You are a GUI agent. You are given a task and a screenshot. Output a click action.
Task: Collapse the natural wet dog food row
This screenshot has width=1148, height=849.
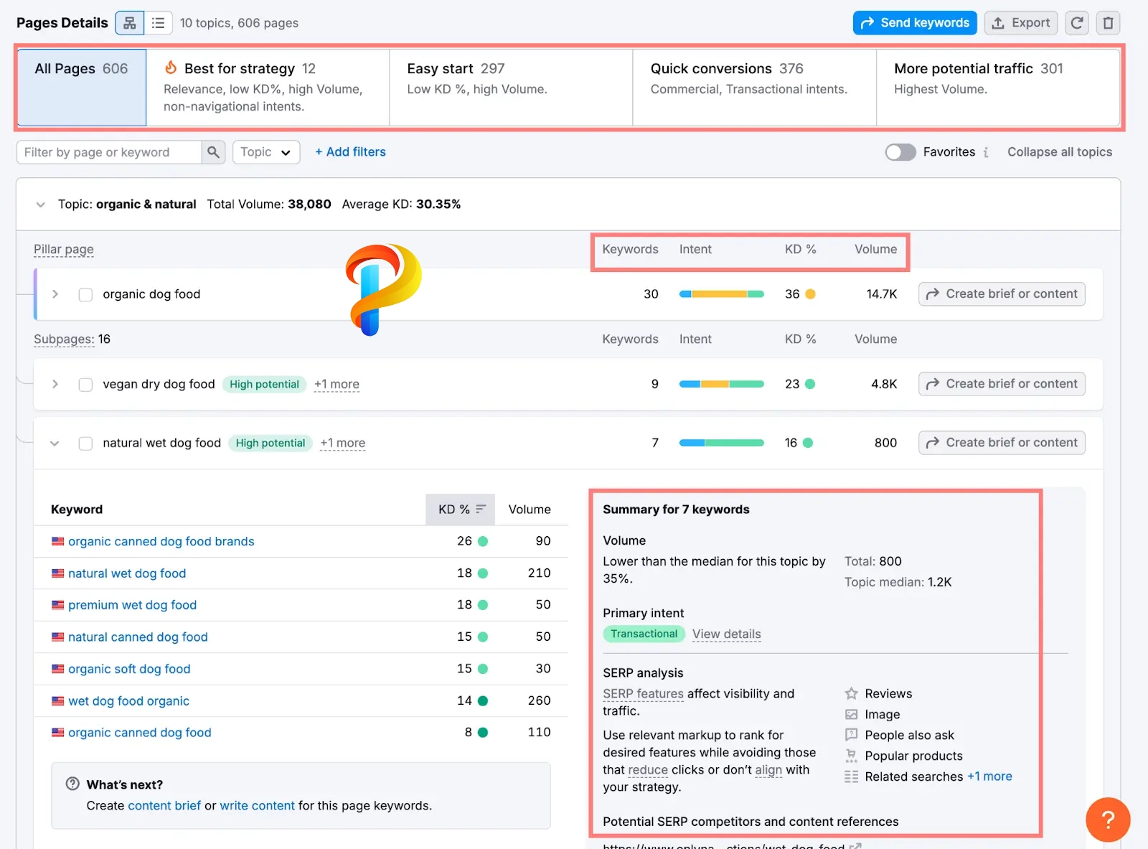pos(55,444)
